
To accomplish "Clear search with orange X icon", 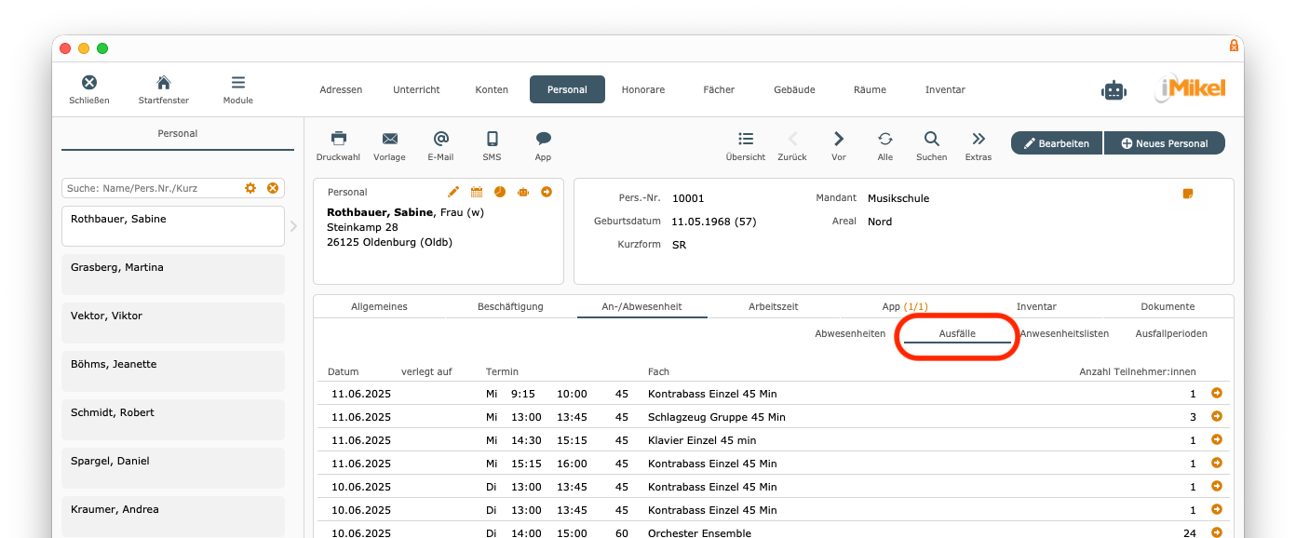I will pos(273,188).
